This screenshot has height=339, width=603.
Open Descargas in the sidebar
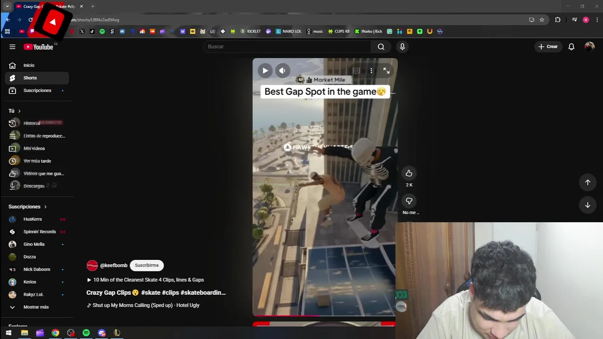[x=37, y=186]
